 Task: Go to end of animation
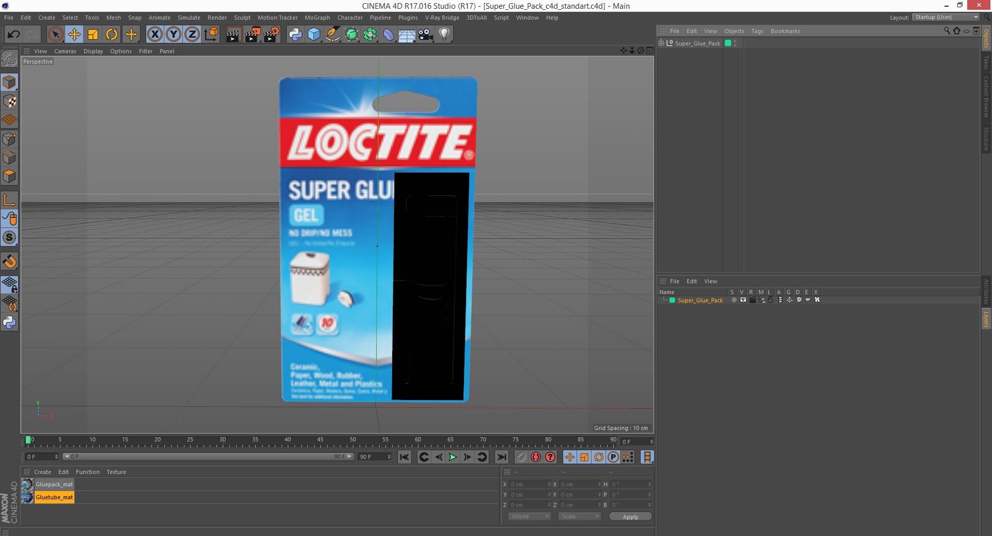pos(501,457)
